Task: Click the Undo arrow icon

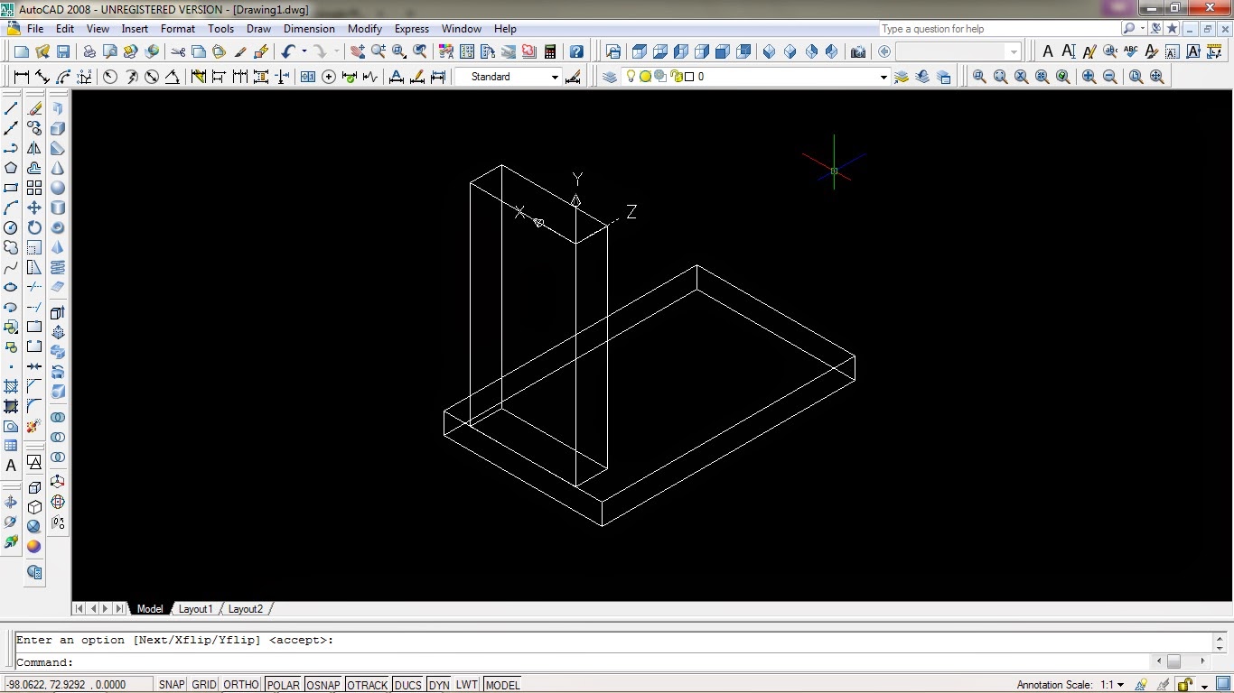Action: point(288,52)
